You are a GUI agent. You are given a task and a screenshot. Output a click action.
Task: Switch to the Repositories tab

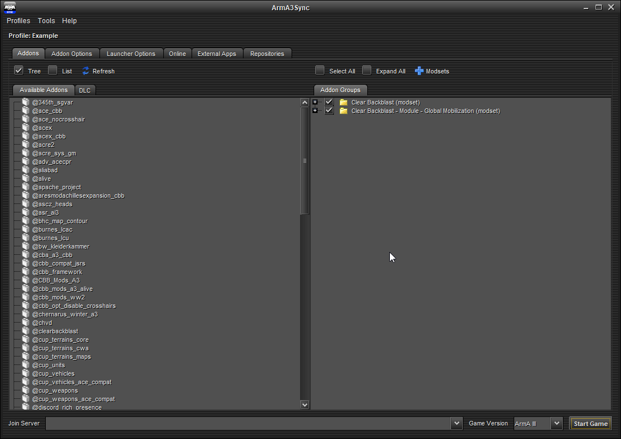pyautogui.click(x=267, y=54)
